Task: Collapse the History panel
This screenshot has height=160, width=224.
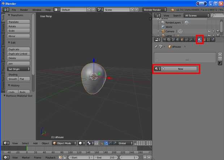Action: pos(14,86)
